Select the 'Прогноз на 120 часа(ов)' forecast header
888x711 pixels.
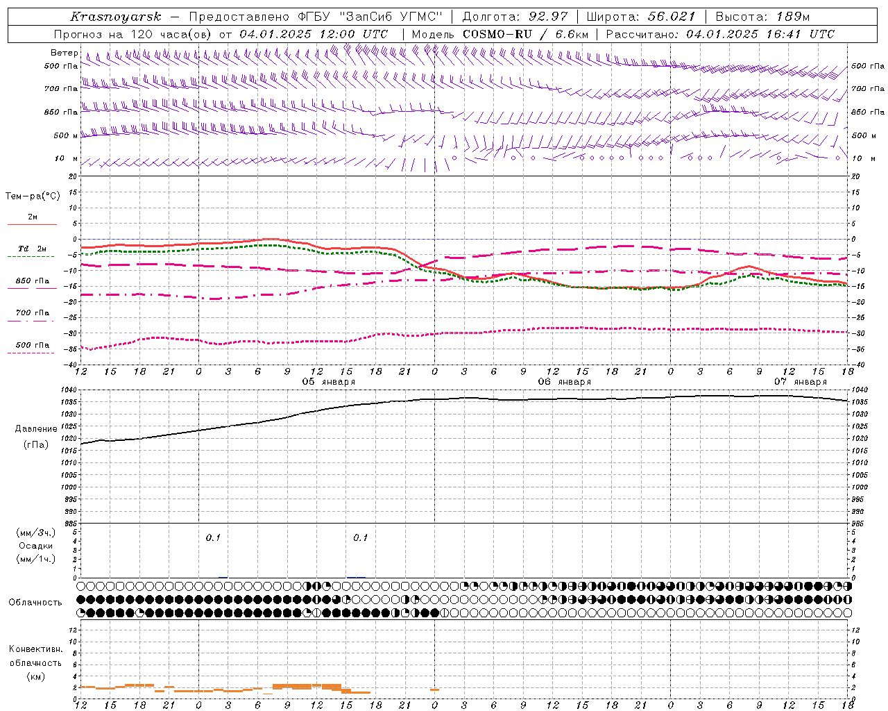[133, 34]
